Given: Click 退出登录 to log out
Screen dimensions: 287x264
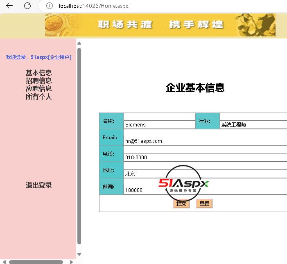Looking at the screenshot, I should 39,185.
